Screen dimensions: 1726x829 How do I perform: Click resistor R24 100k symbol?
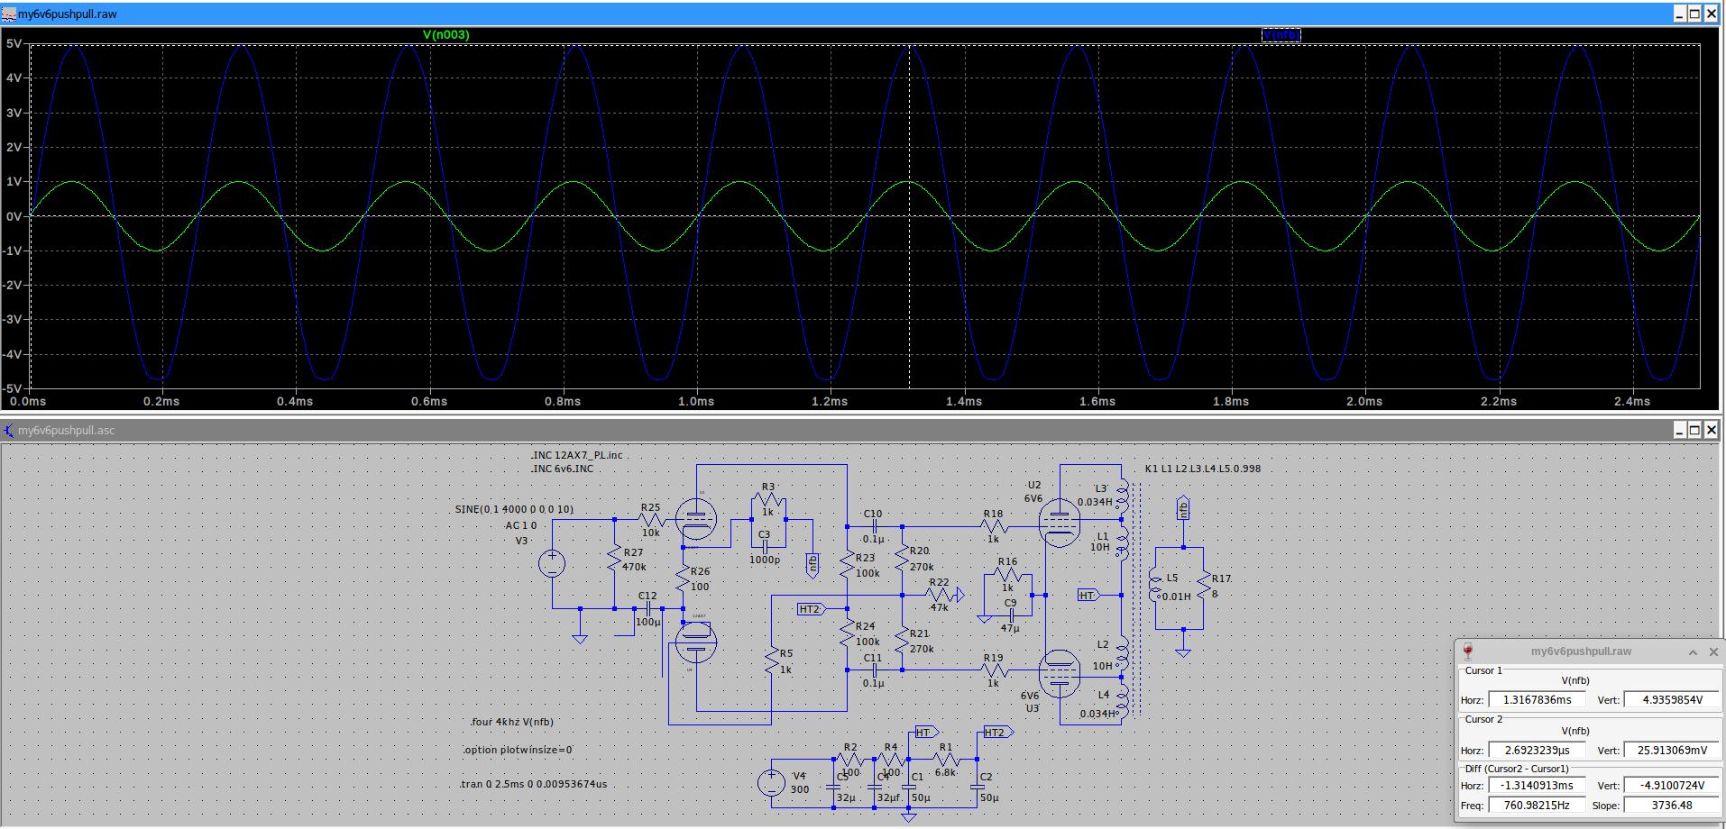[x=847, y=633]
